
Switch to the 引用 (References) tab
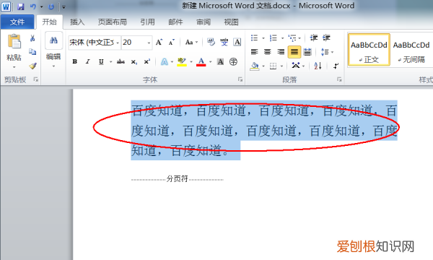147,22
